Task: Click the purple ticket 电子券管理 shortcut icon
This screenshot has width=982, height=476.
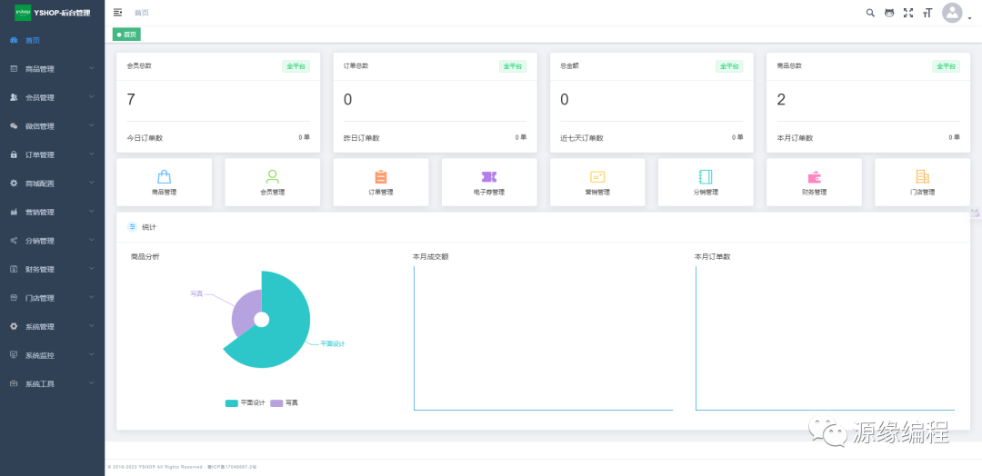Action: pyautogui.click(x=489, y=177)
